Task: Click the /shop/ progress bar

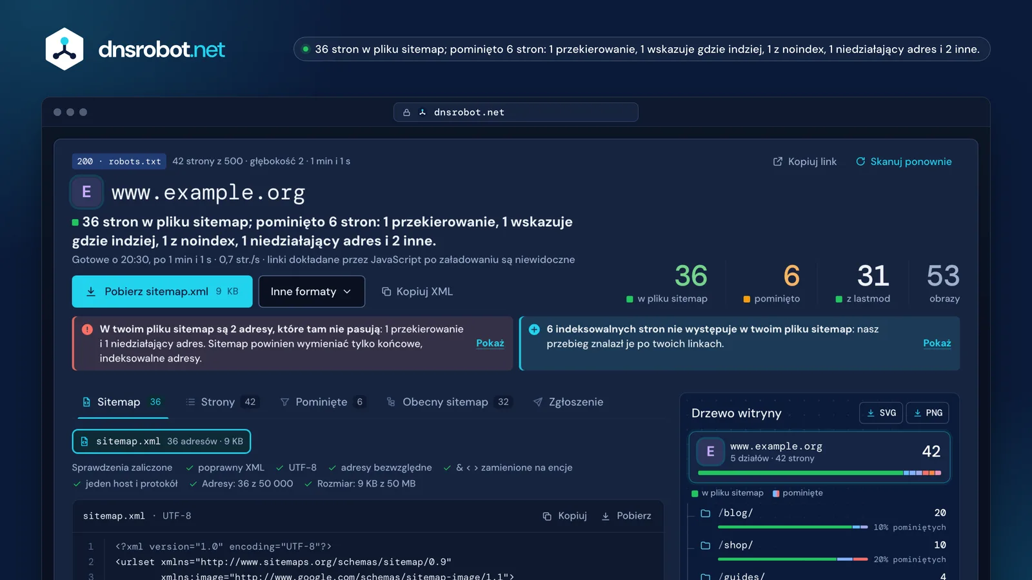Action: coord(793,559)
